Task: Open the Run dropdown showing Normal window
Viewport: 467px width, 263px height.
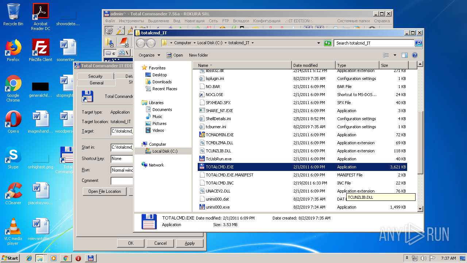Action: (122, 170)
